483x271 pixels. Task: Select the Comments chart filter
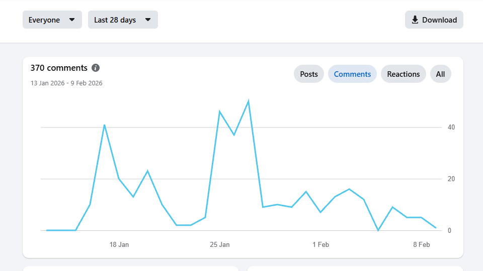352,74
